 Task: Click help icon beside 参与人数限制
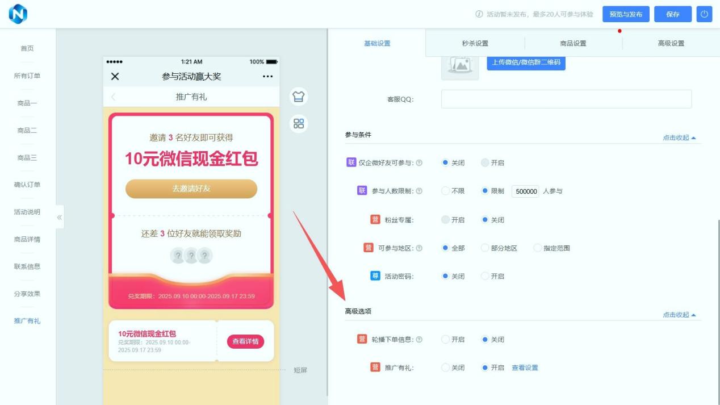click(419, 191)
